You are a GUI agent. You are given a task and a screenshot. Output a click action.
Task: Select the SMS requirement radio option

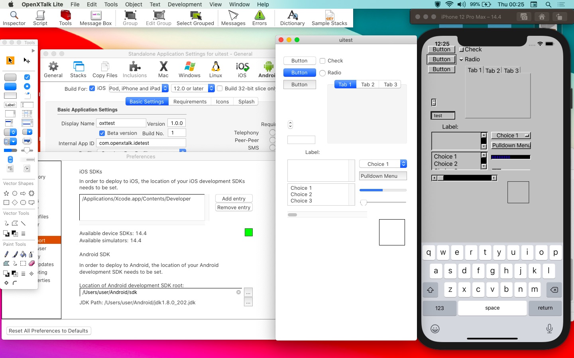coord(273,148)
